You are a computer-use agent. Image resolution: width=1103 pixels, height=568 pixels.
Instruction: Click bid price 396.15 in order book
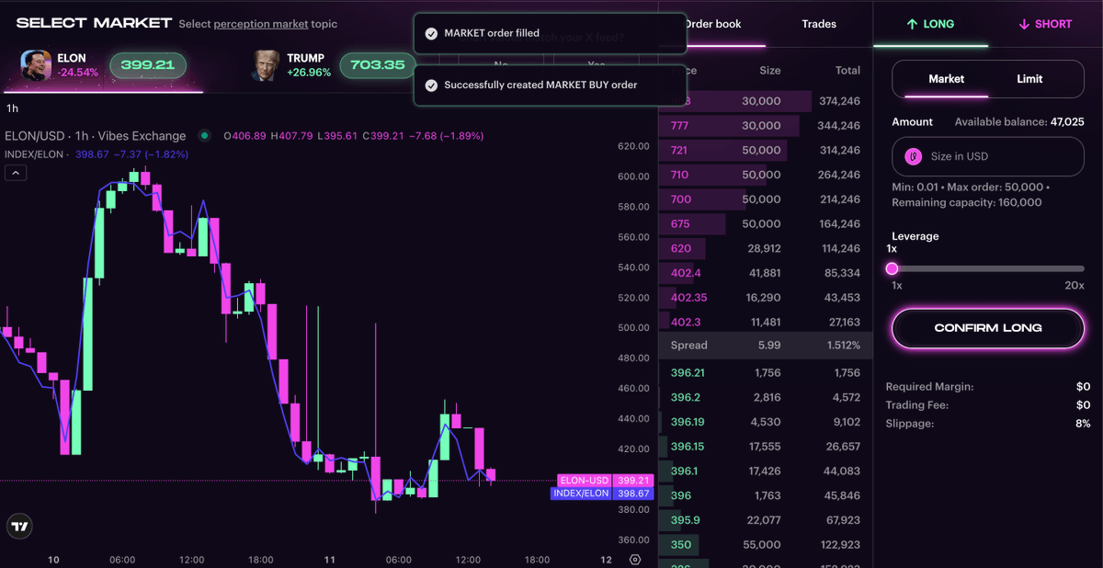[688, 447]
